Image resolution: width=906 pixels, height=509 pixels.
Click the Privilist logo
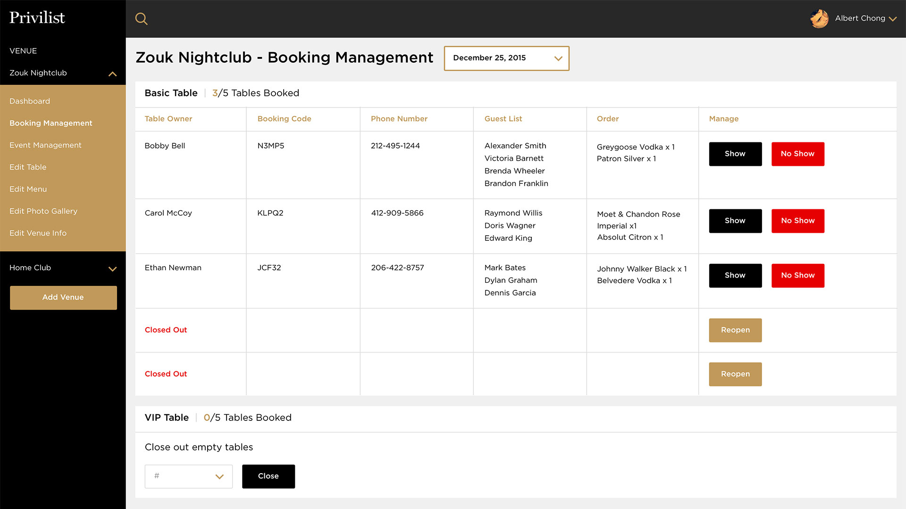click(x=37, y=18)
